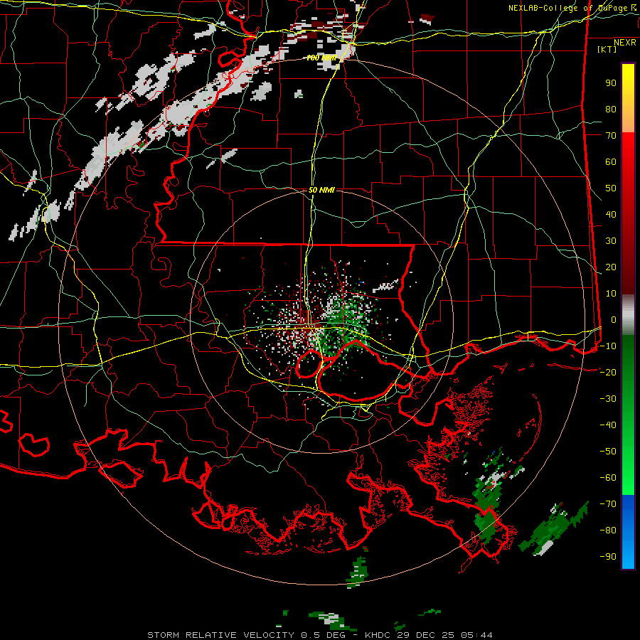Click the 80 value on the velocity scale
640x640 pixels.
pos(611,110)
